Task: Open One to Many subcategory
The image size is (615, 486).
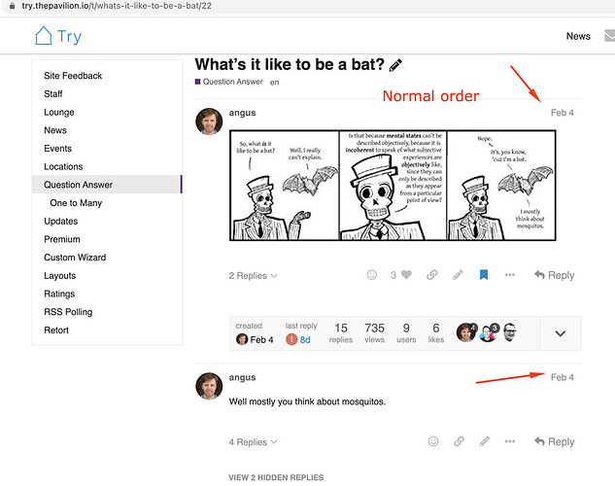Action: click(76, 203)
